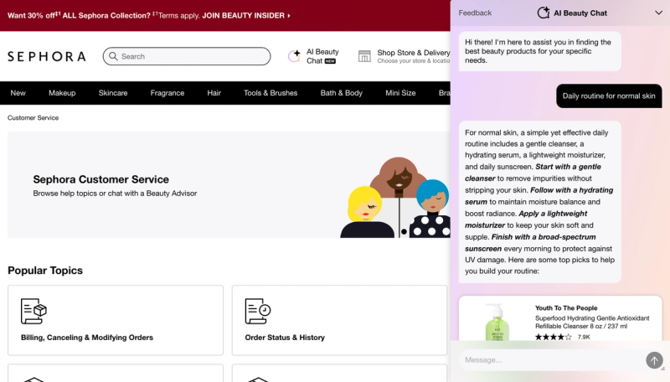Click the store icon beside Shop Store & Delivery
670x382 pixels.
click(364, 56)
